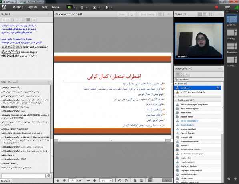
Task: Click the send chat message bubble icon
Action: pyautogui.click(x=49, y=176)
